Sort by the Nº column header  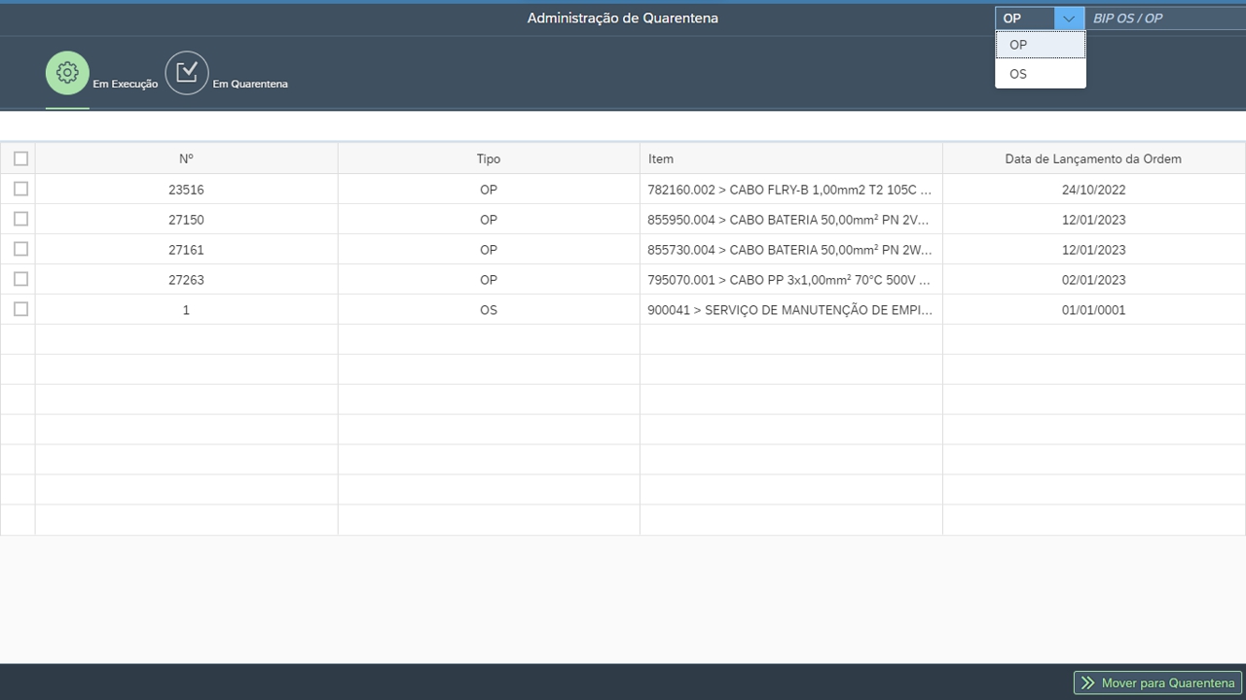pos(186,158)
